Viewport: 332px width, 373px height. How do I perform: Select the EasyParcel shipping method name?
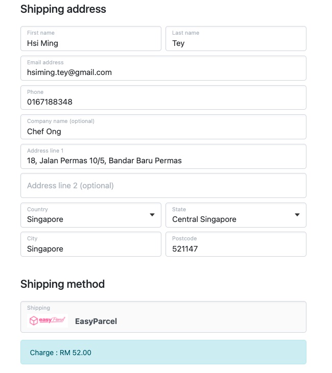pyautogui.click(x=96, y=321)
